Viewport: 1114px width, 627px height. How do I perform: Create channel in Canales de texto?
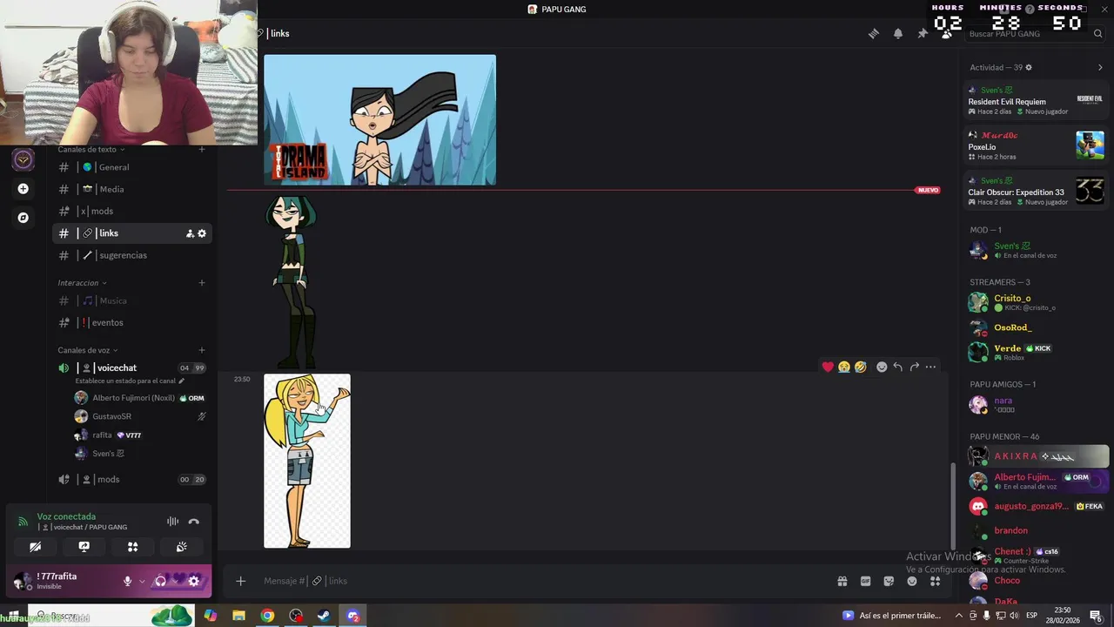202,150
